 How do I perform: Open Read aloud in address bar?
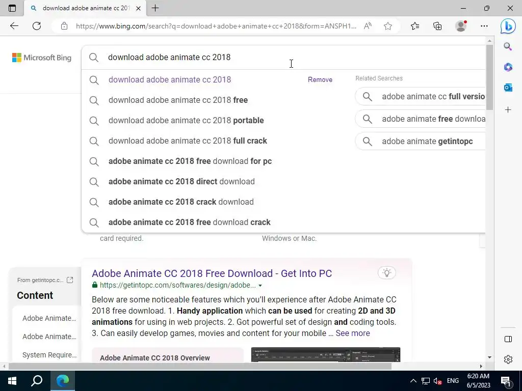pyautogui.click(x=368, y=26)
